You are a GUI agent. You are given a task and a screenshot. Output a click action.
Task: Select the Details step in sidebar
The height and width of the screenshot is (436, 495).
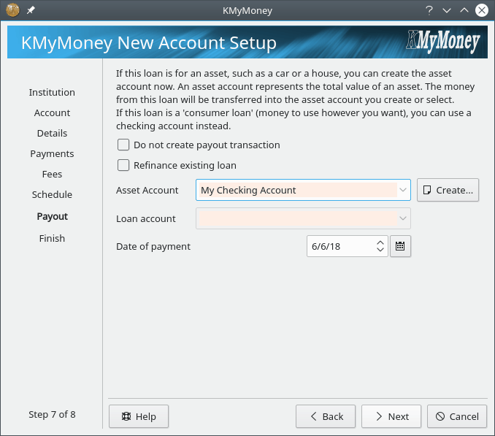(x=52, y=133)
